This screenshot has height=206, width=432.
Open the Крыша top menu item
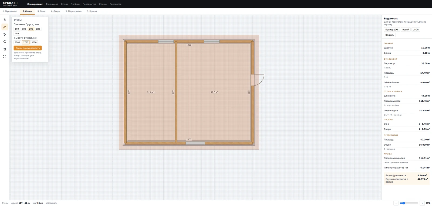click(103, 4)
